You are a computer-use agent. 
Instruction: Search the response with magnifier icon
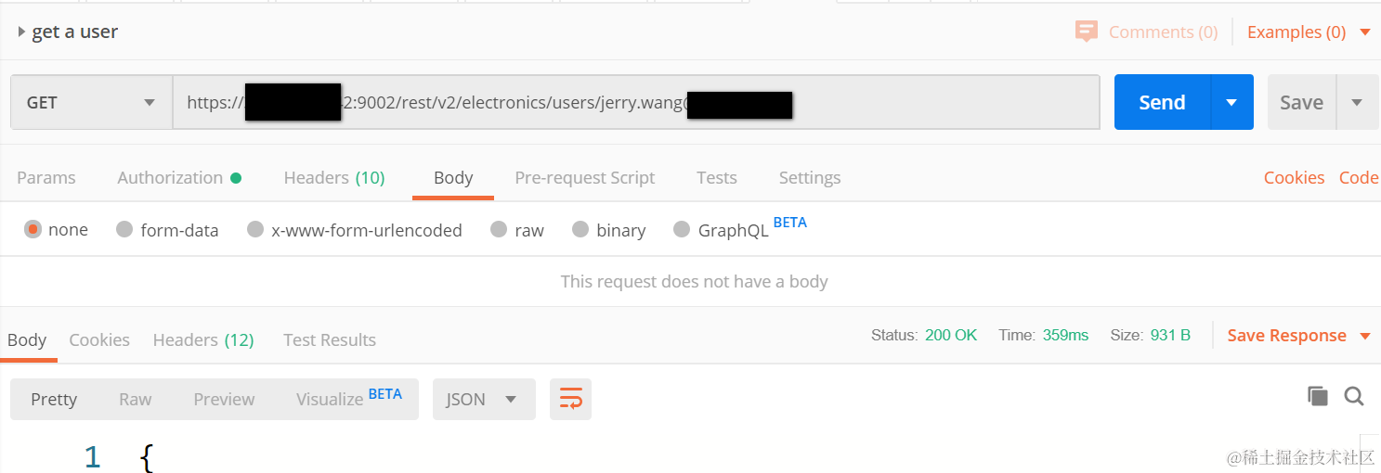pos(1354,396)
